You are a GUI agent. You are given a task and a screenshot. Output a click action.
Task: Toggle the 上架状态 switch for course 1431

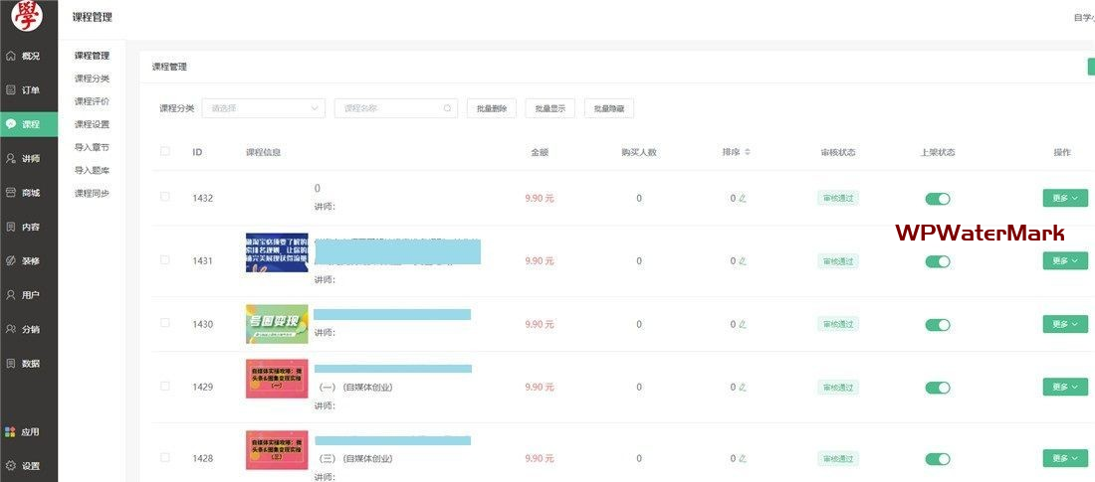[937, 261]
